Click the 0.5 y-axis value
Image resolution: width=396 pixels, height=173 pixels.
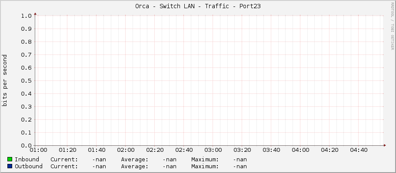[26, 81]
